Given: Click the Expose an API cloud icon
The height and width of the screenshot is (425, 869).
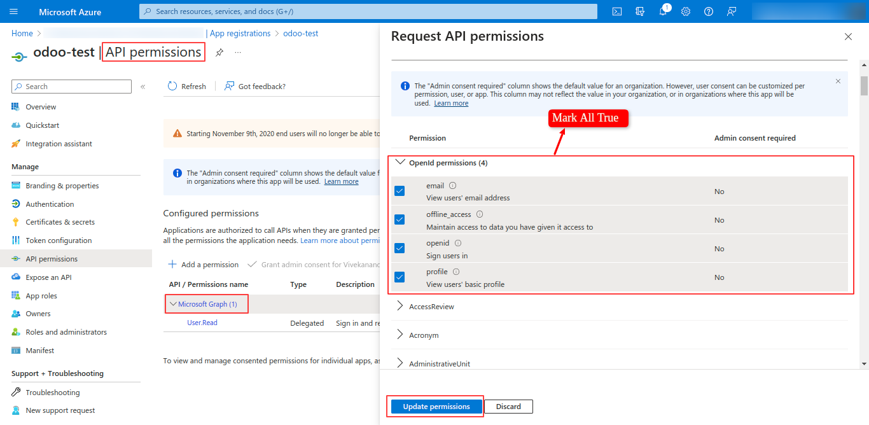Looking at the screenshot, I should 16,277.
